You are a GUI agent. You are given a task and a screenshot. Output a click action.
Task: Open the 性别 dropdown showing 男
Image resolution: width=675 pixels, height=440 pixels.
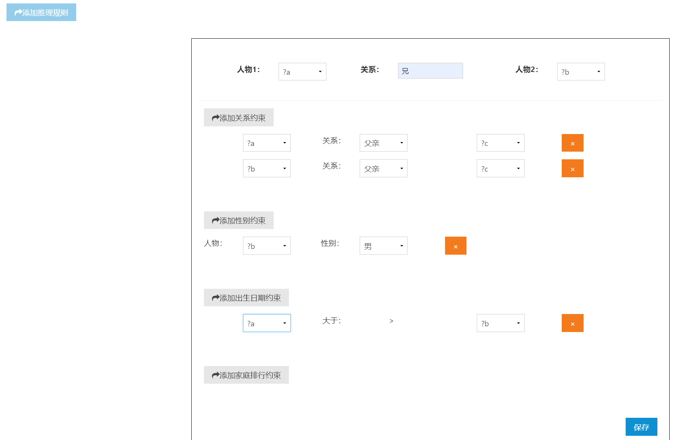[383, 246]
